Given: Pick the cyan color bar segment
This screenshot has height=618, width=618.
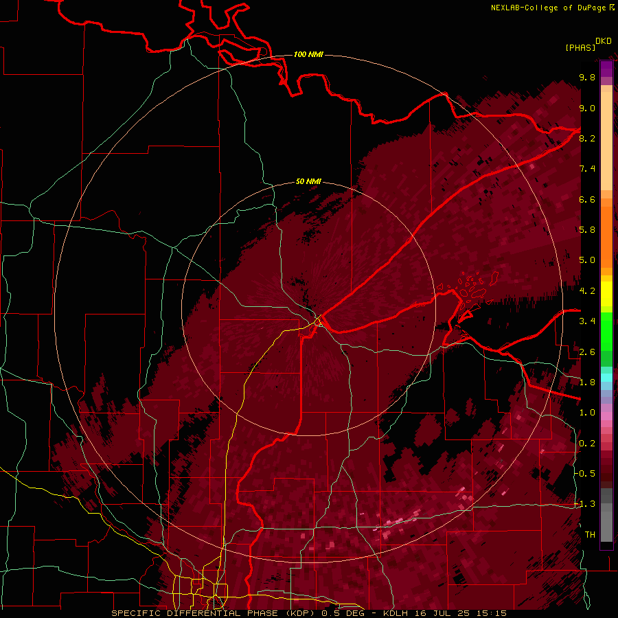Looking at the screenshot, I should coord(606,377).
